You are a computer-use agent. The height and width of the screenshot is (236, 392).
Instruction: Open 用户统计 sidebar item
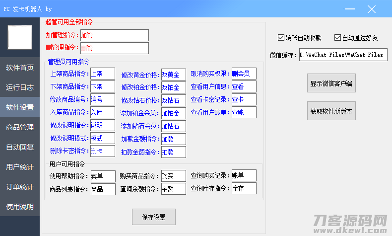20,166
